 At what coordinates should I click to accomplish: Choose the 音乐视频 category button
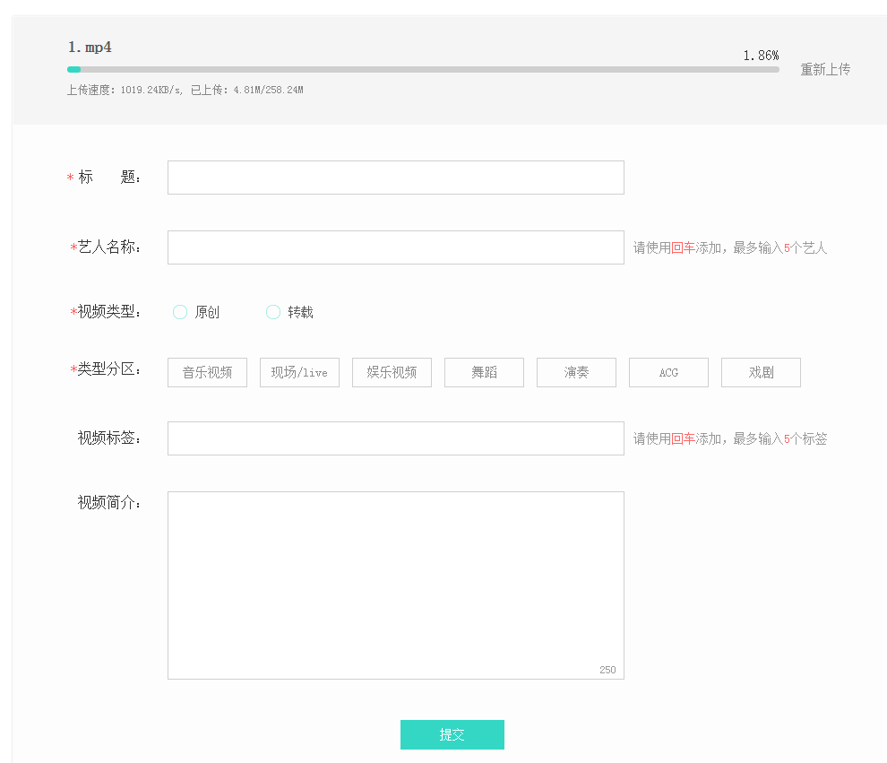pyautogui.click(x=207, y=372)
